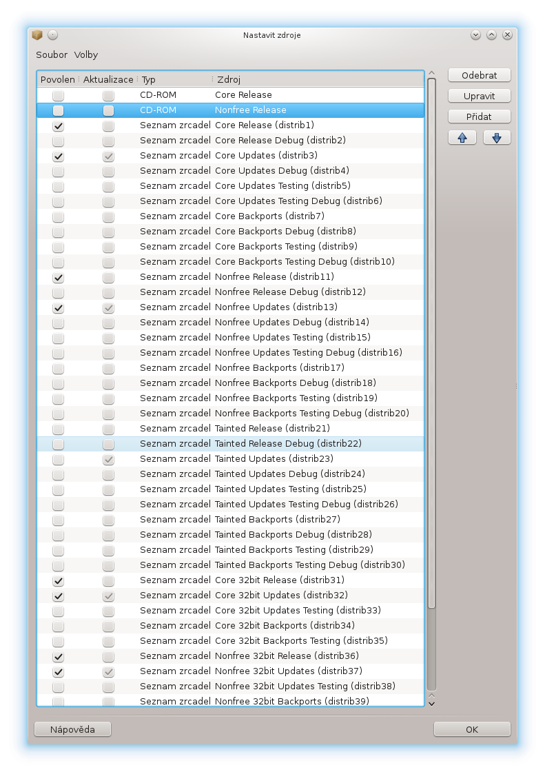Select Nonfree Backports Testing Debug (distrib20) row
Viewport: 545px width, 772px height.
coord(230,414)
